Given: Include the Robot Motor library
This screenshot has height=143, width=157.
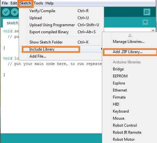Looking at the screenshot, I should click(124, 139).
